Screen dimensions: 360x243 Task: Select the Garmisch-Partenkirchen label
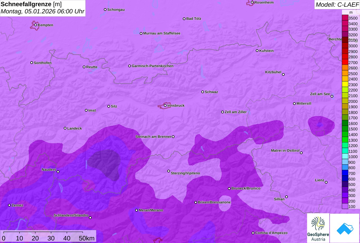(x=152, y=66)
